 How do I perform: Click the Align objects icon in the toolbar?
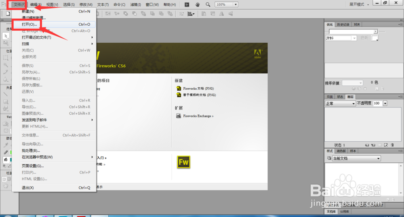pyautogui.click(x=191, y=14)
